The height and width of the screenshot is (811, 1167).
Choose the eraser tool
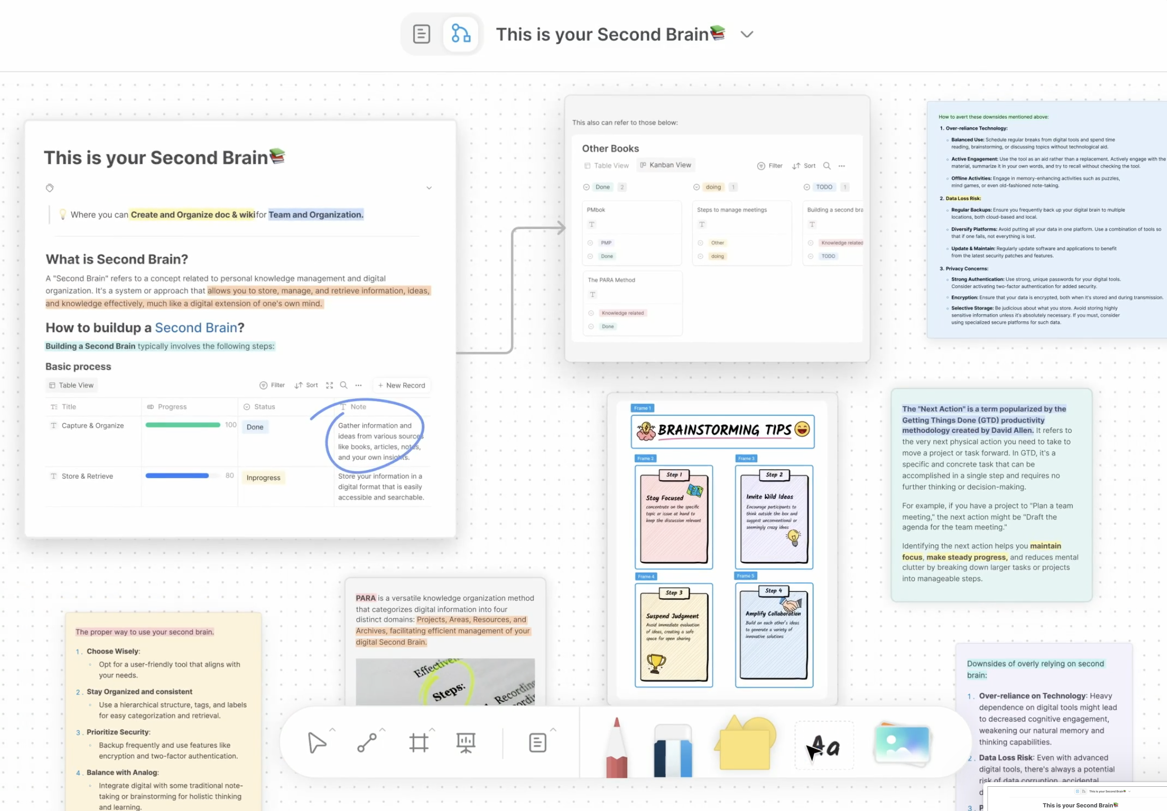pyautogui.click(x=672, y=751)
